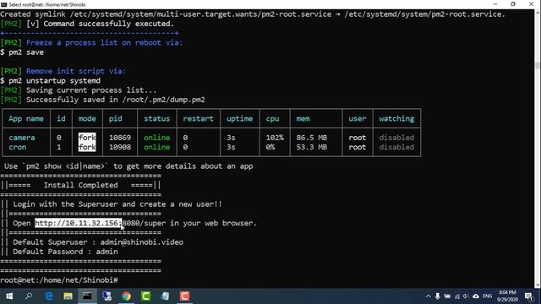
Task: Open the volume speaker tray icon
Action: pos(466,296)
